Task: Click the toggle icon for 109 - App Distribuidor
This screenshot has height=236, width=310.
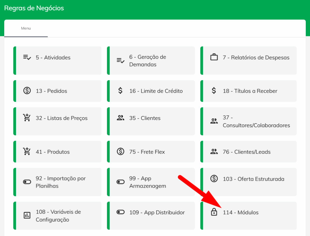Action: [x=120, y=212]
